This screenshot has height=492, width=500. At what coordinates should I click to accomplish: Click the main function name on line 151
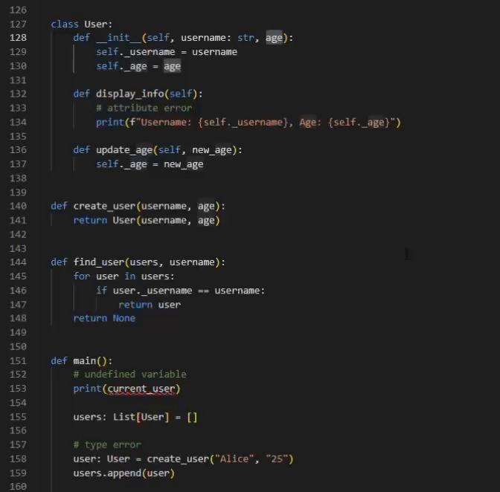pos(85,360)
